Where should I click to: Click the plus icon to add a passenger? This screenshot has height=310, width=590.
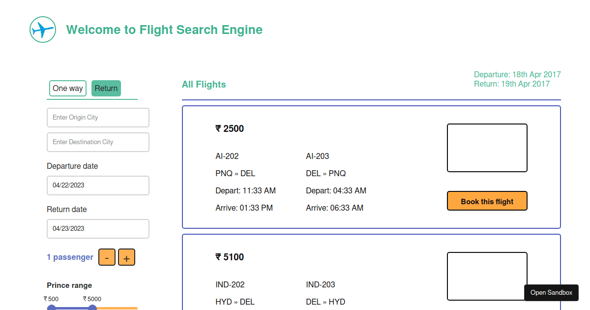(x=126, y=257)
